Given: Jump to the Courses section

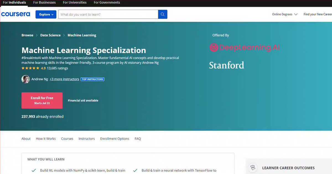Looking at the screenshot, I should point(67,139).
